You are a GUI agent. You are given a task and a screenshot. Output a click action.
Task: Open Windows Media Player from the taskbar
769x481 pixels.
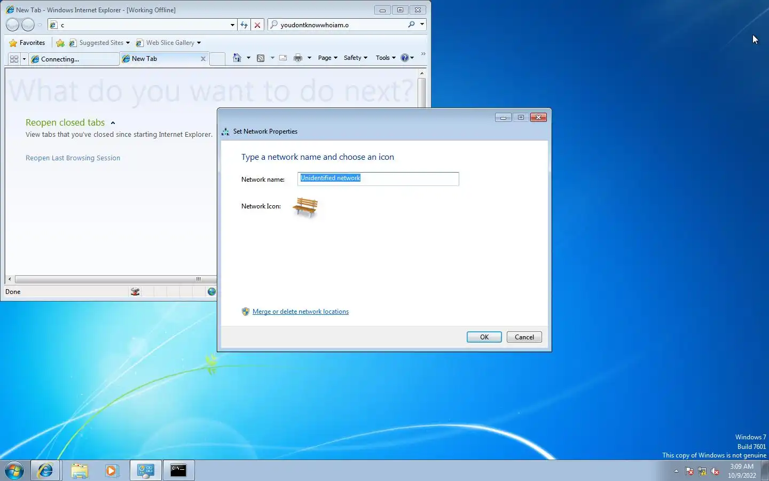click(111, 470)
